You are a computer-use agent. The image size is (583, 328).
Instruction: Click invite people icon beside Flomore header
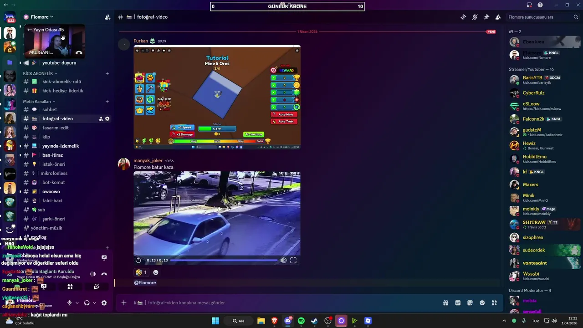click(x=107, y=17)
